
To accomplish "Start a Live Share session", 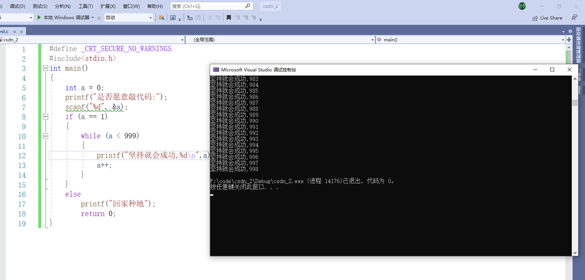I will (x=547, y=18).
